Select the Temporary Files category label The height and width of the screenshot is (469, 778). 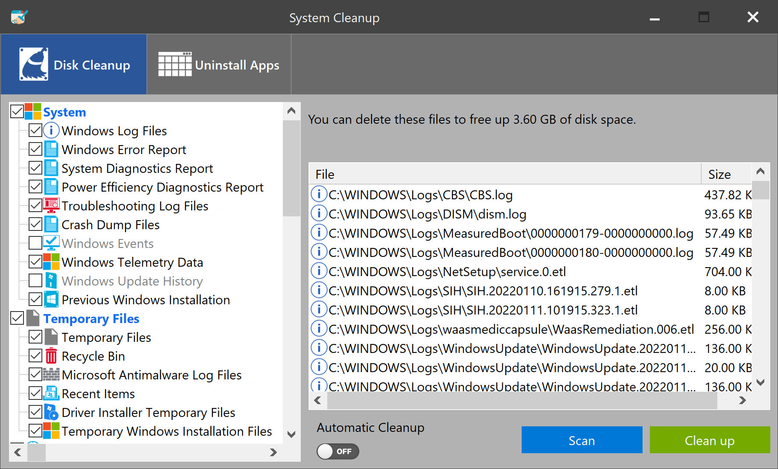click(x=91, y=319)
